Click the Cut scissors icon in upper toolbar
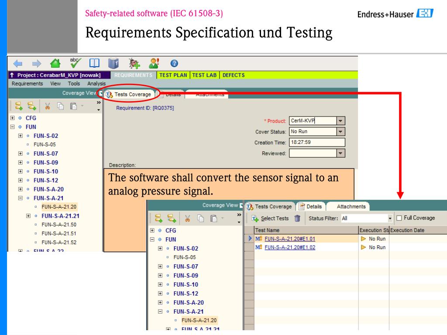Screen dimensions: 447x335 [x=47, y=106]
